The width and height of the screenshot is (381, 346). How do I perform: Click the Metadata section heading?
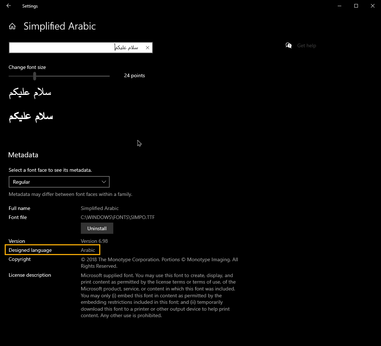coord(23,155)
